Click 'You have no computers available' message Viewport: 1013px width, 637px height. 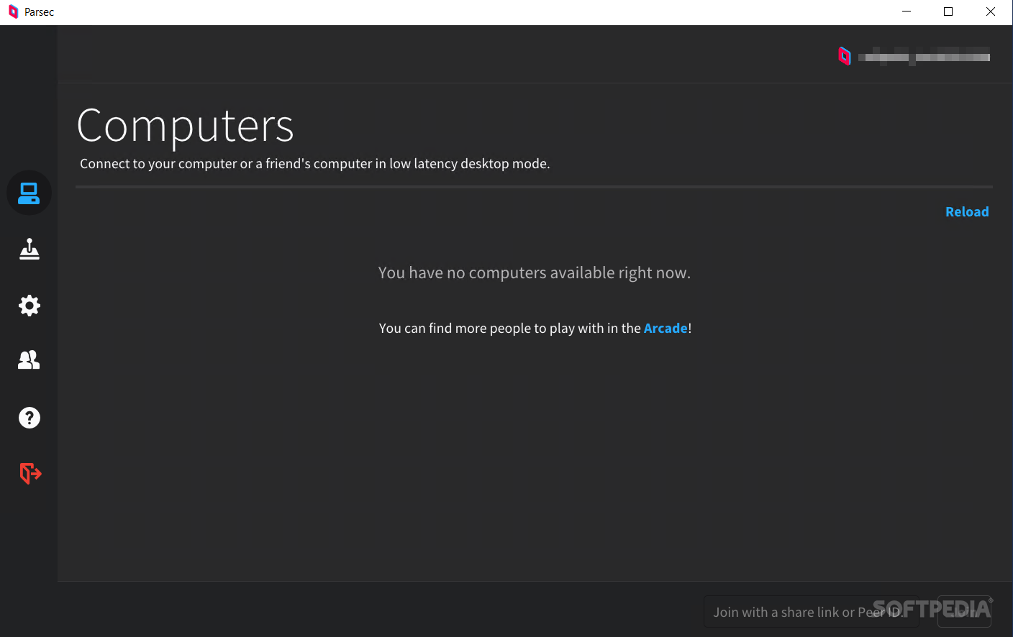point(535,273)
